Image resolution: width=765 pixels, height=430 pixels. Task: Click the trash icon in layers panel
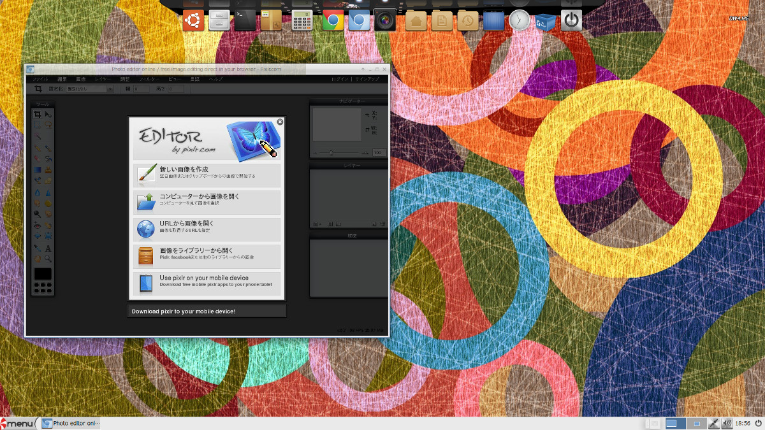tap(382, 224)
